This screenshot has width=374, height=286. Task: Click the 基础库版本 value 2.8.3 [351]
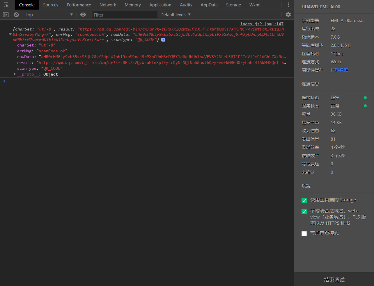coord(341,45)
